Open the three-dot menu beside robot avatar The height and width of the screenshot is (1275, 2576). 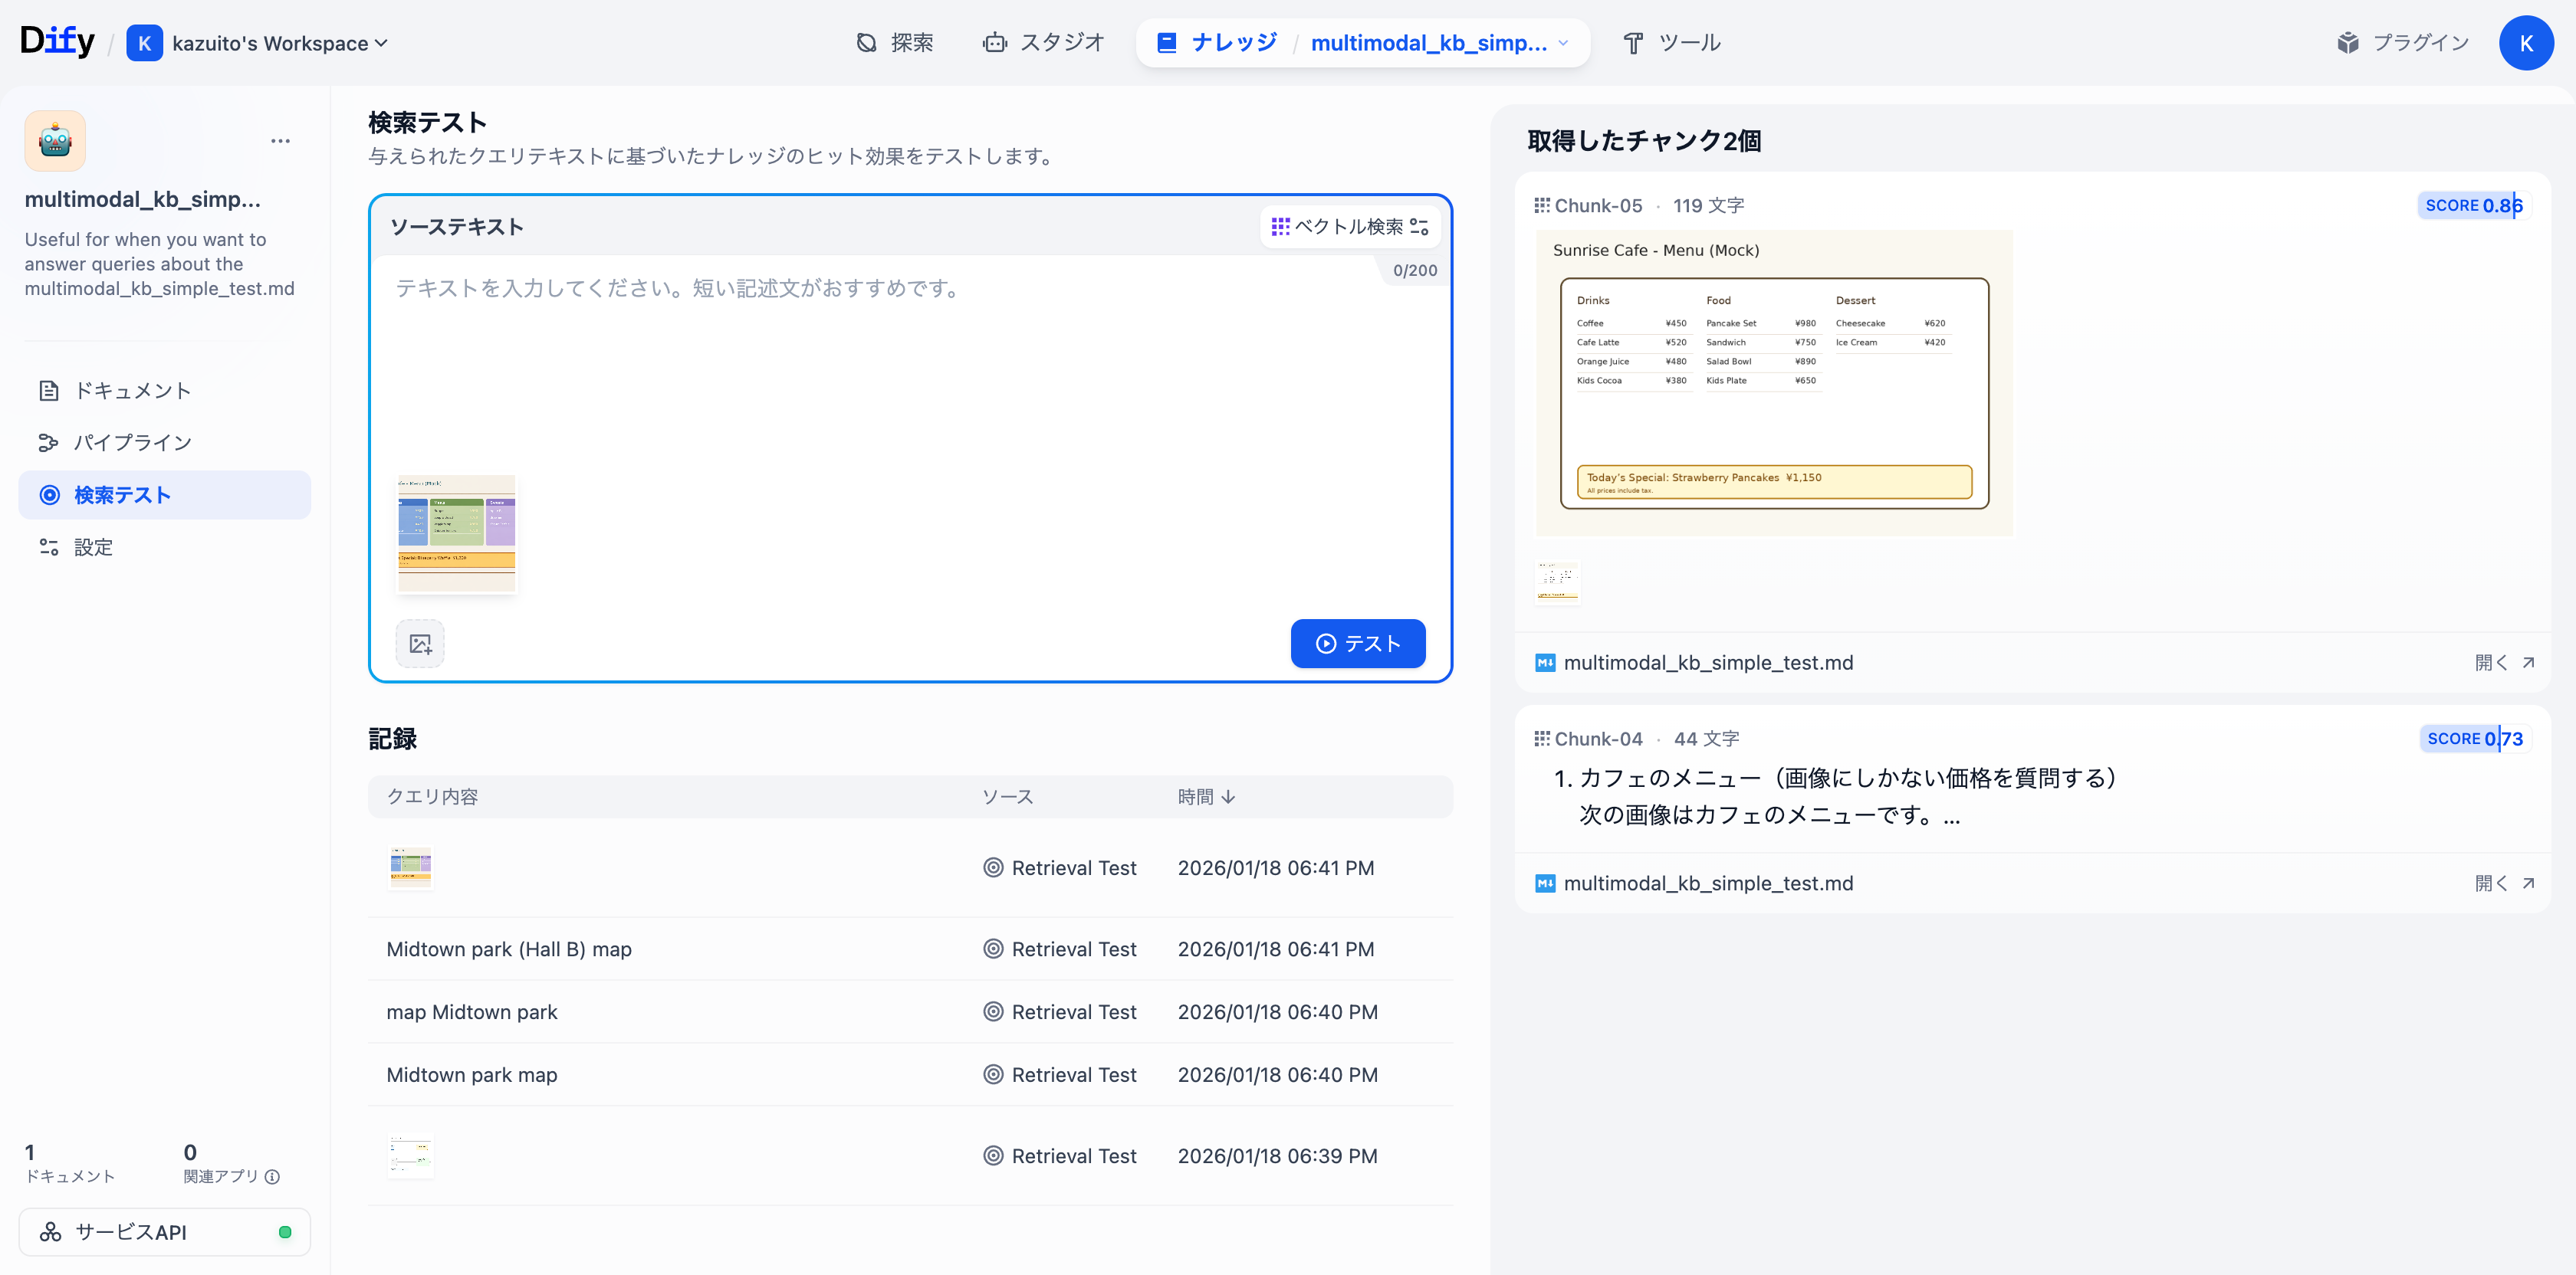pyautogui.click(x=280, y=141)
